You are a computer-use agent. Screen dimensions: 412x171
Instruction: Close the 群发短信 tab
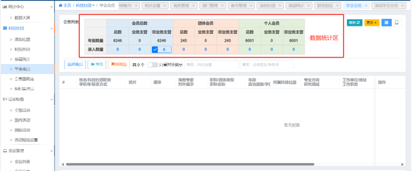click(337, 5)
